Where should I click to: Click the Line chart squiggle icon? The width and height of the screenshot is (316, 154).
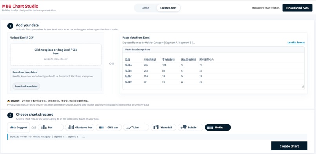coord(129,128)
